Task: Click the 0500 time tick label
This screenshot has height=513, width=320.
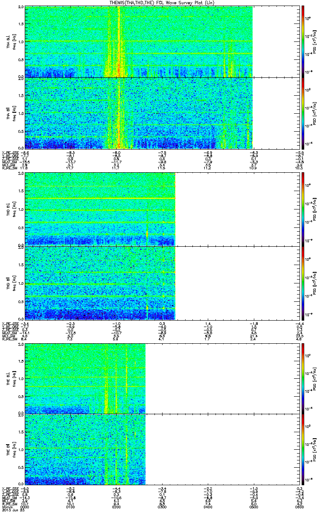Action: pyautogui.click(x=253, y=506)
